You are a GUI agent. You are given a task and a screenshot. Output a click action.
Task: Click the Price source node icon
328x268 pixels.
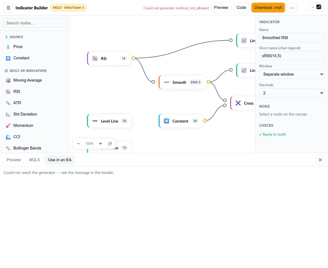(8, 47)
